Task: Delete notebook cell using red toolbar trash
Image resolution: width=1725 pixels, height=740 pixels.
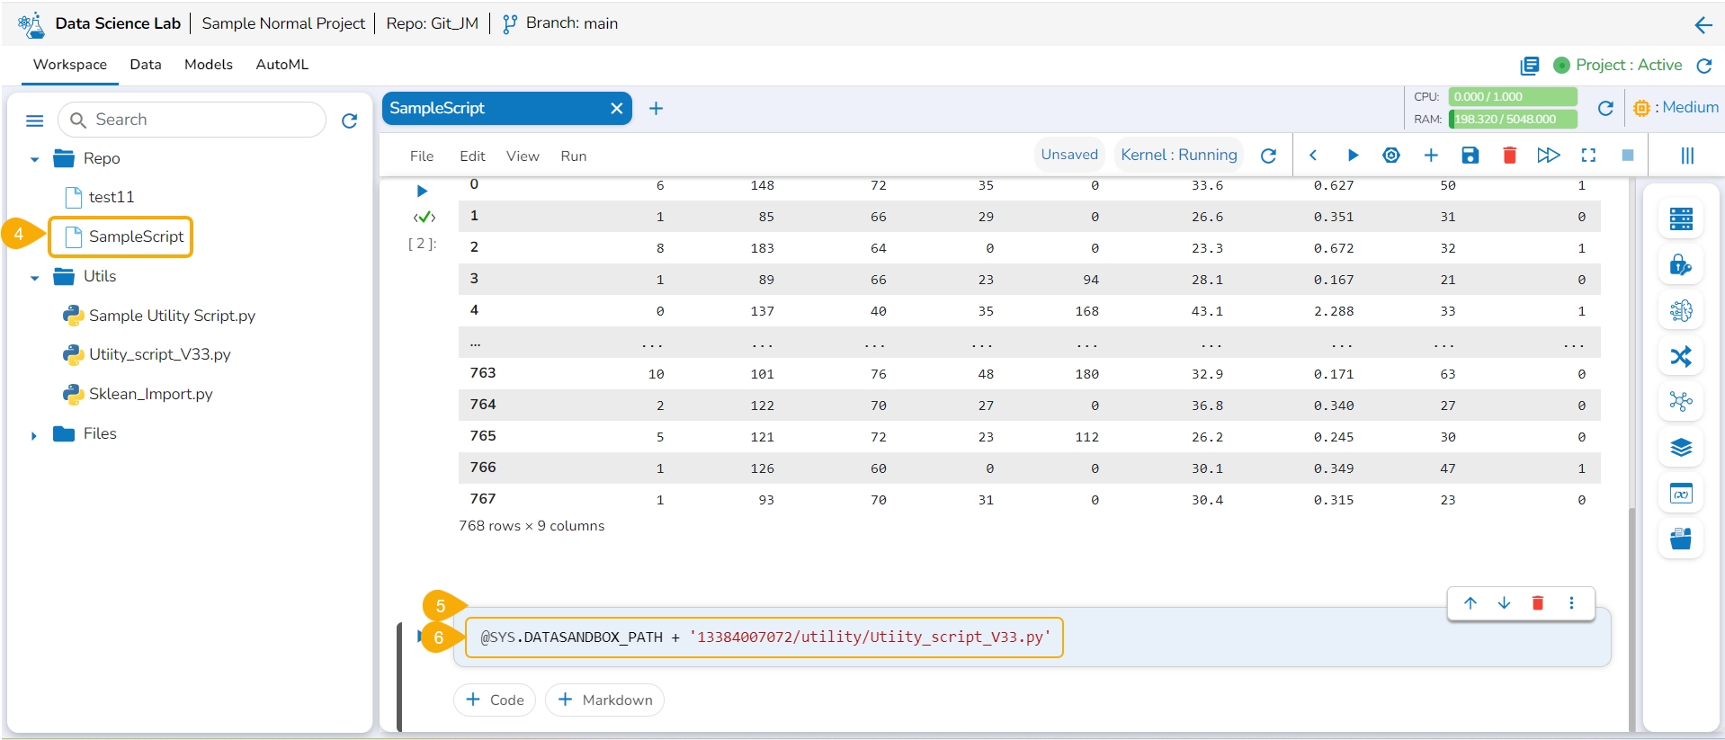Action: pyautogui.click(x=1509, y=156)
